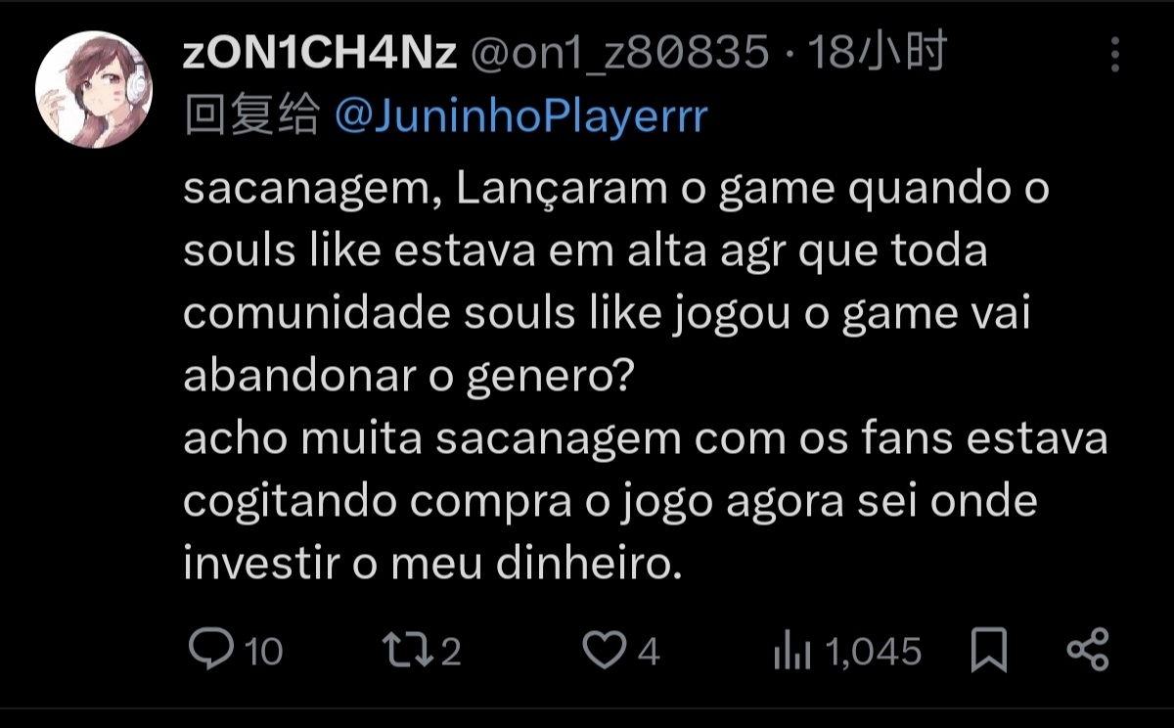
Task: Open the zON1CH4Nz profile avatar
Action: point(94,89)
